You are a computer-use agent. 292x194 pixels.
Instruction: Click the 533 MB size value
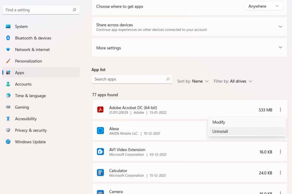tap(265, 110)
